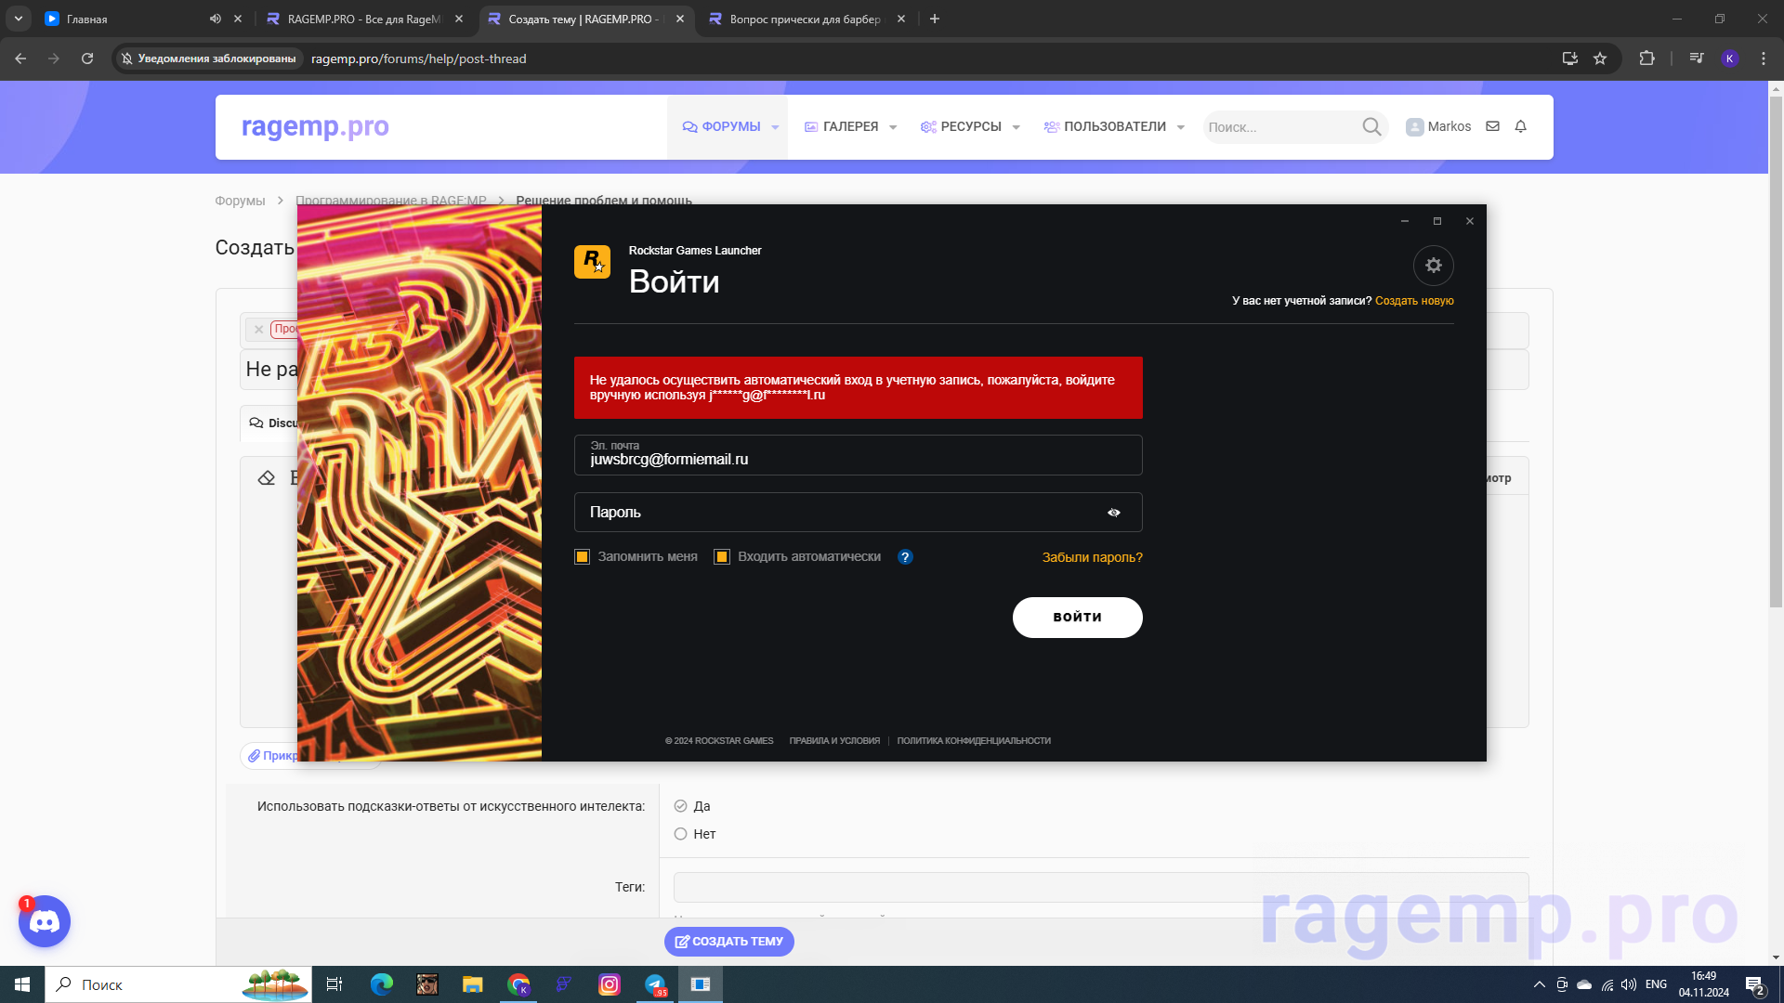This screenshot has width=1784, height=1003.
Task: Expand the ФОРУМЫ dropdown menu
Action: click(x=775, y=127)
